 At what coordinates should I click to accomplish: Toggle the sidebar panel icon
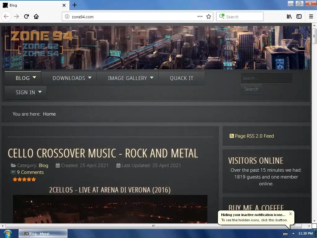(299, 16)
